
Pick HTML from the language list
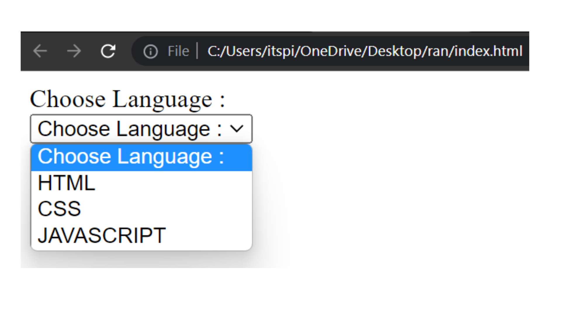click(x=141, y=183)
